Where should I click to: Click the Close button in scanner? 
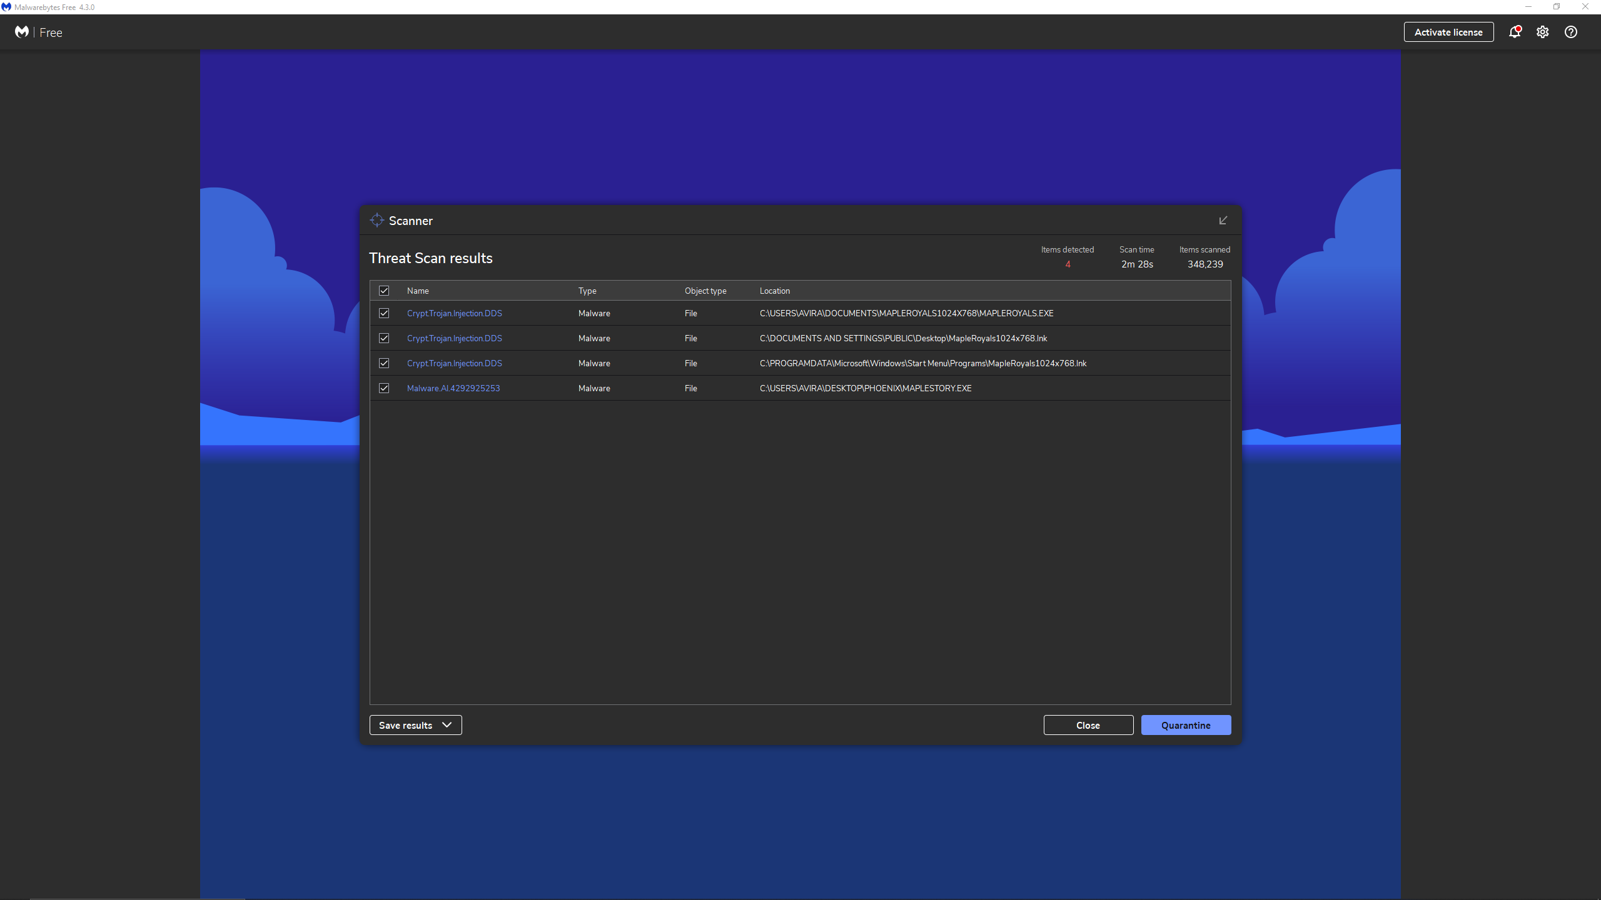pos(1088,725)
